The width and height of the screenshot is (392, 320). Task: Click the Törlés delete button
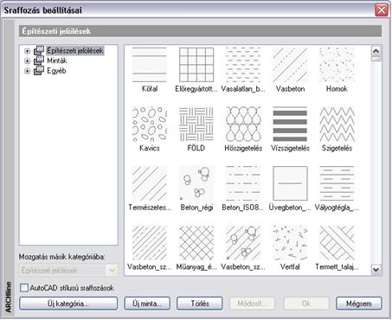pos(200,304)
